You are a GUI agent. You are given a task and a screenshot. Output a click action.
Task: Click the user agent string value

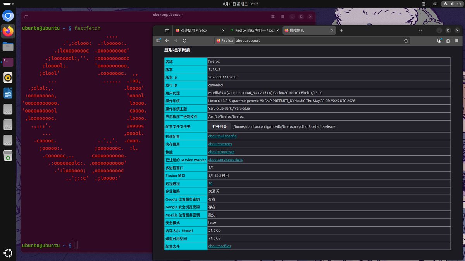click(x=265, y=93)
